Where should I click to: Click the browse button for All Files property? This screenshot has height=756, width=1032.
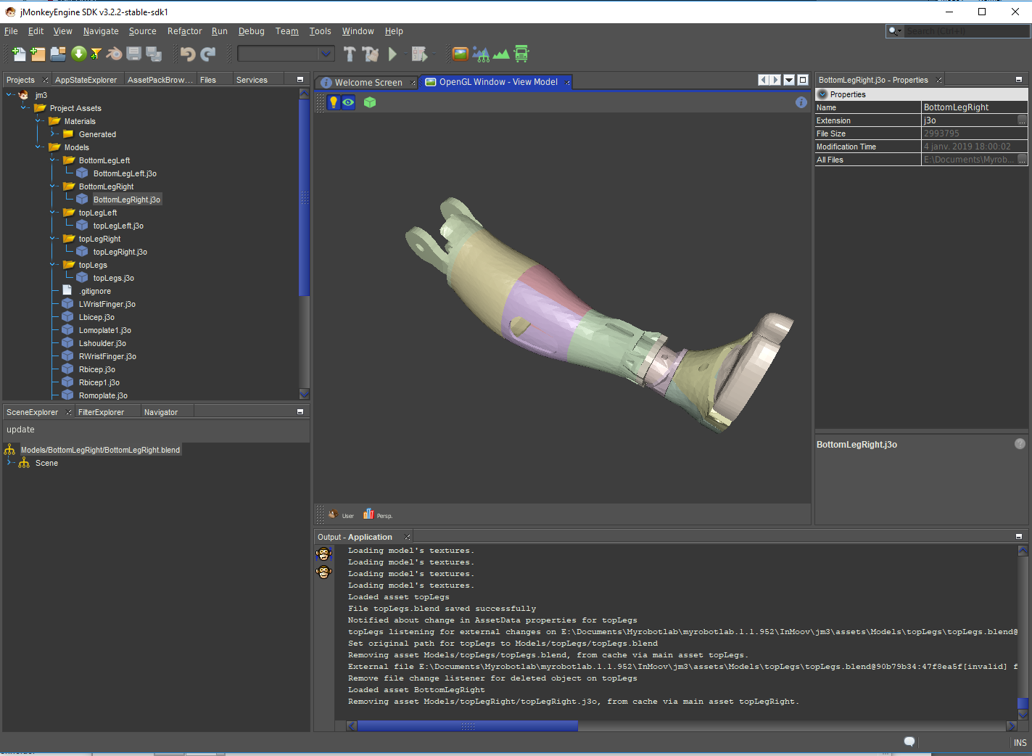[x=1022, y=160]
